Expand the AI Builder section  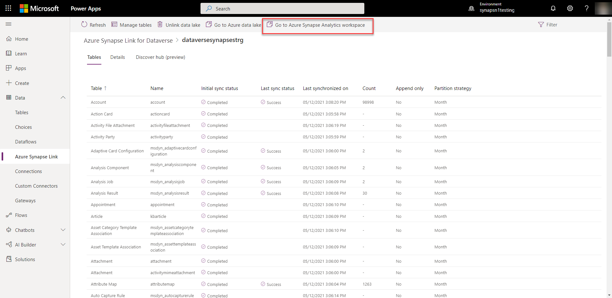(63, 244)
